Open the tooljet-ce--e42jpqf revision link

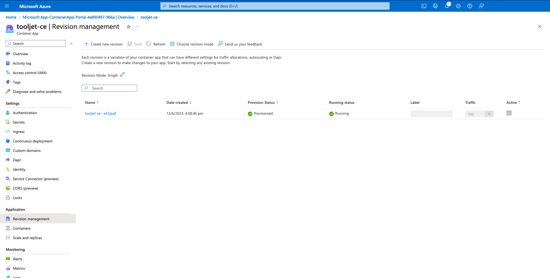pyautogui.click(x=101, y=114)
